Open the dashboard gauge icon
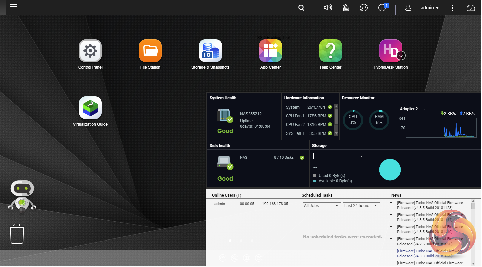 click(471, 8)
